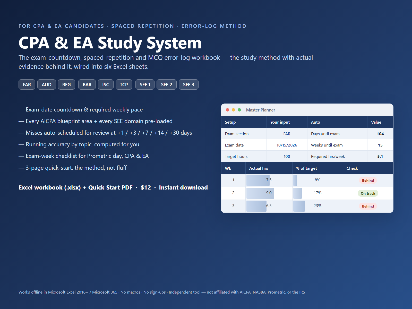Click the Target hours label cell
This screenshot has width=412, height=309.
coord(244,156)
